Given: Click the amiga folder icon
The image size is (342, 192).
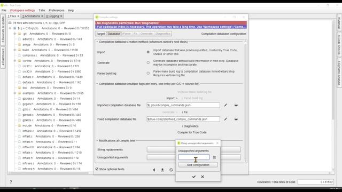Looking at the screenshot, I should coord(19,44).
